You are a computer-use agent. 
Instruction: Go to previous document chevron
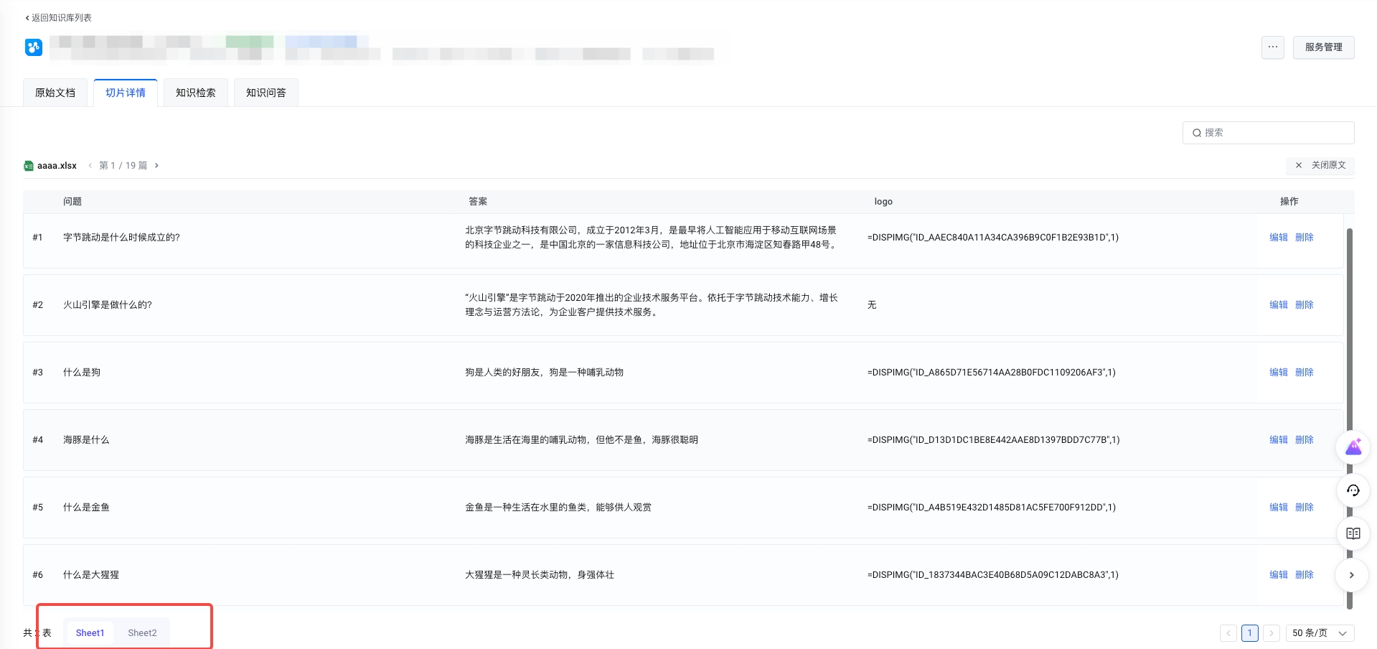(90, 166)
